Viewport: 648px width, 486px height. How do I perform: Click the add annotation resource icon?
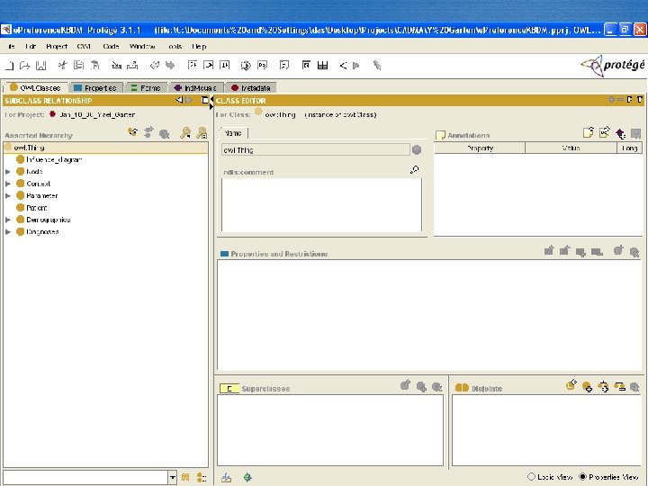605,131
